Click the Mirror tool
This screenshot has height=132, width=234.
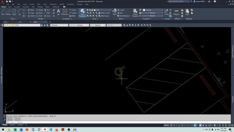39,13
